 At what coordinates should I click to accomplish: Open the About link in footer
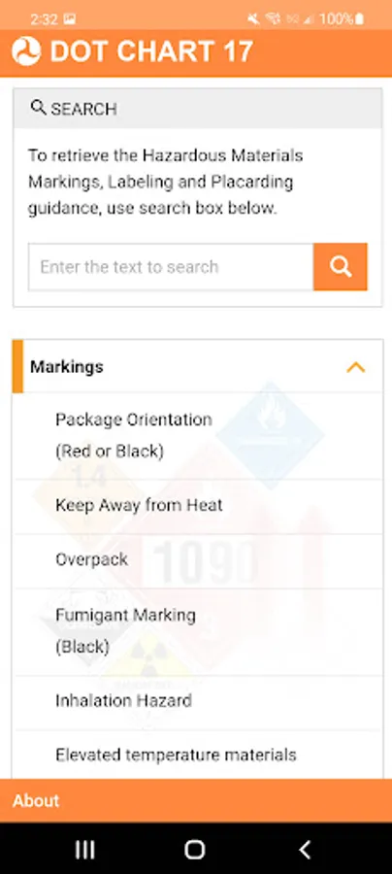click(36, 801)
